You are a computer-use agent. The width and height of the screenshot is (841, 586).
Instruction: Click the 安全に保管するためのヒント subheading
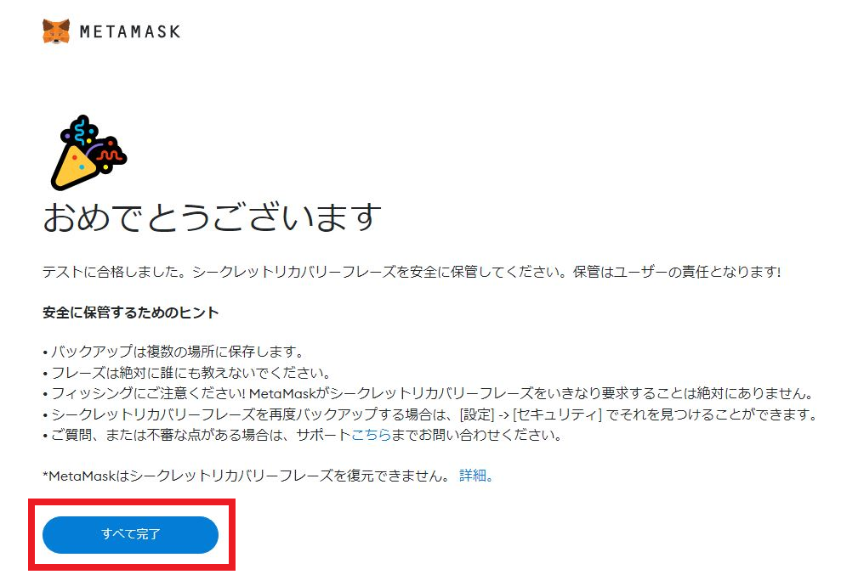[130, 313]
